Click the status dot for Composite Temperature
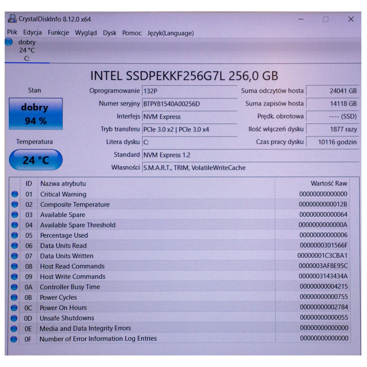This screenshot has width=367, height=367. (x=15, y=204)
